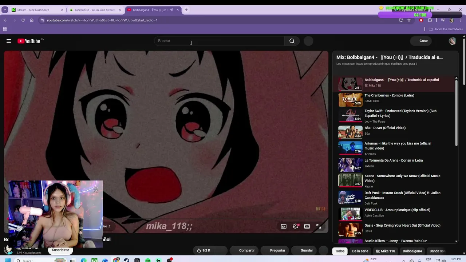Open video player settings gear
Image resolution: width=466 pixels, height=262 pixels.
pos(295,226)
